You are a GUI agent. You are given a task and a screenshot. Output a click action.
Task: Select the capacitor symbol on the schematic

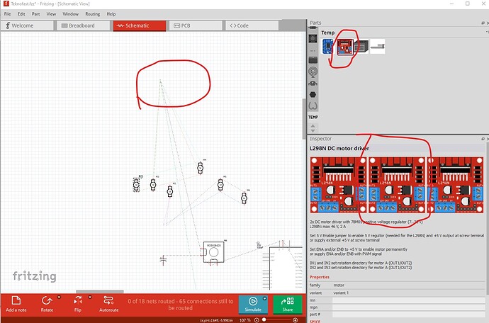[163, 260]
